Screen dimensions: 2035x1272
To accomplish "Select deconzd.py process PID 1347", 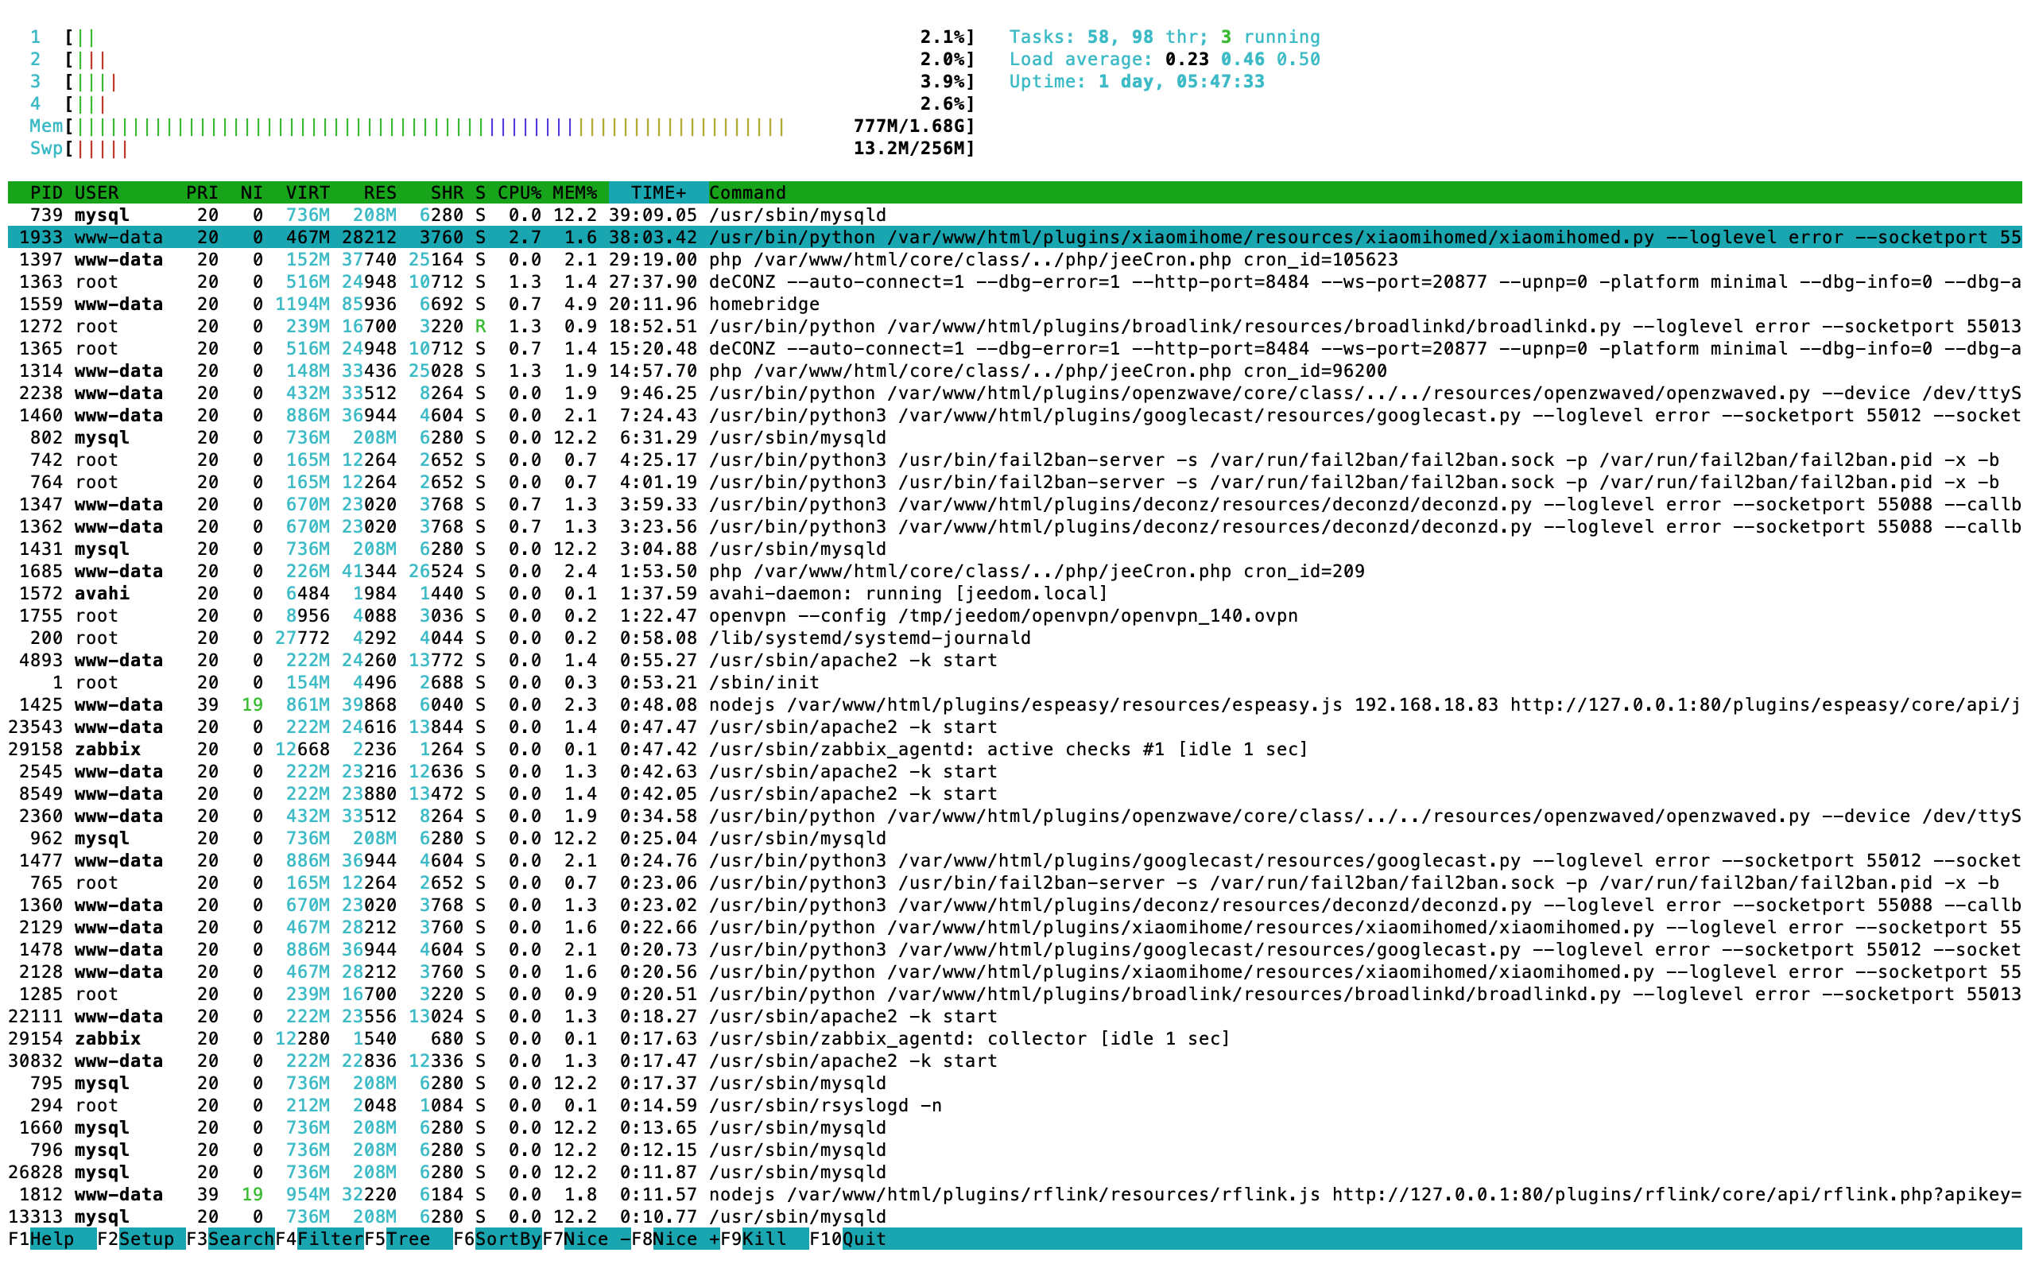I will click(1015, 505).
